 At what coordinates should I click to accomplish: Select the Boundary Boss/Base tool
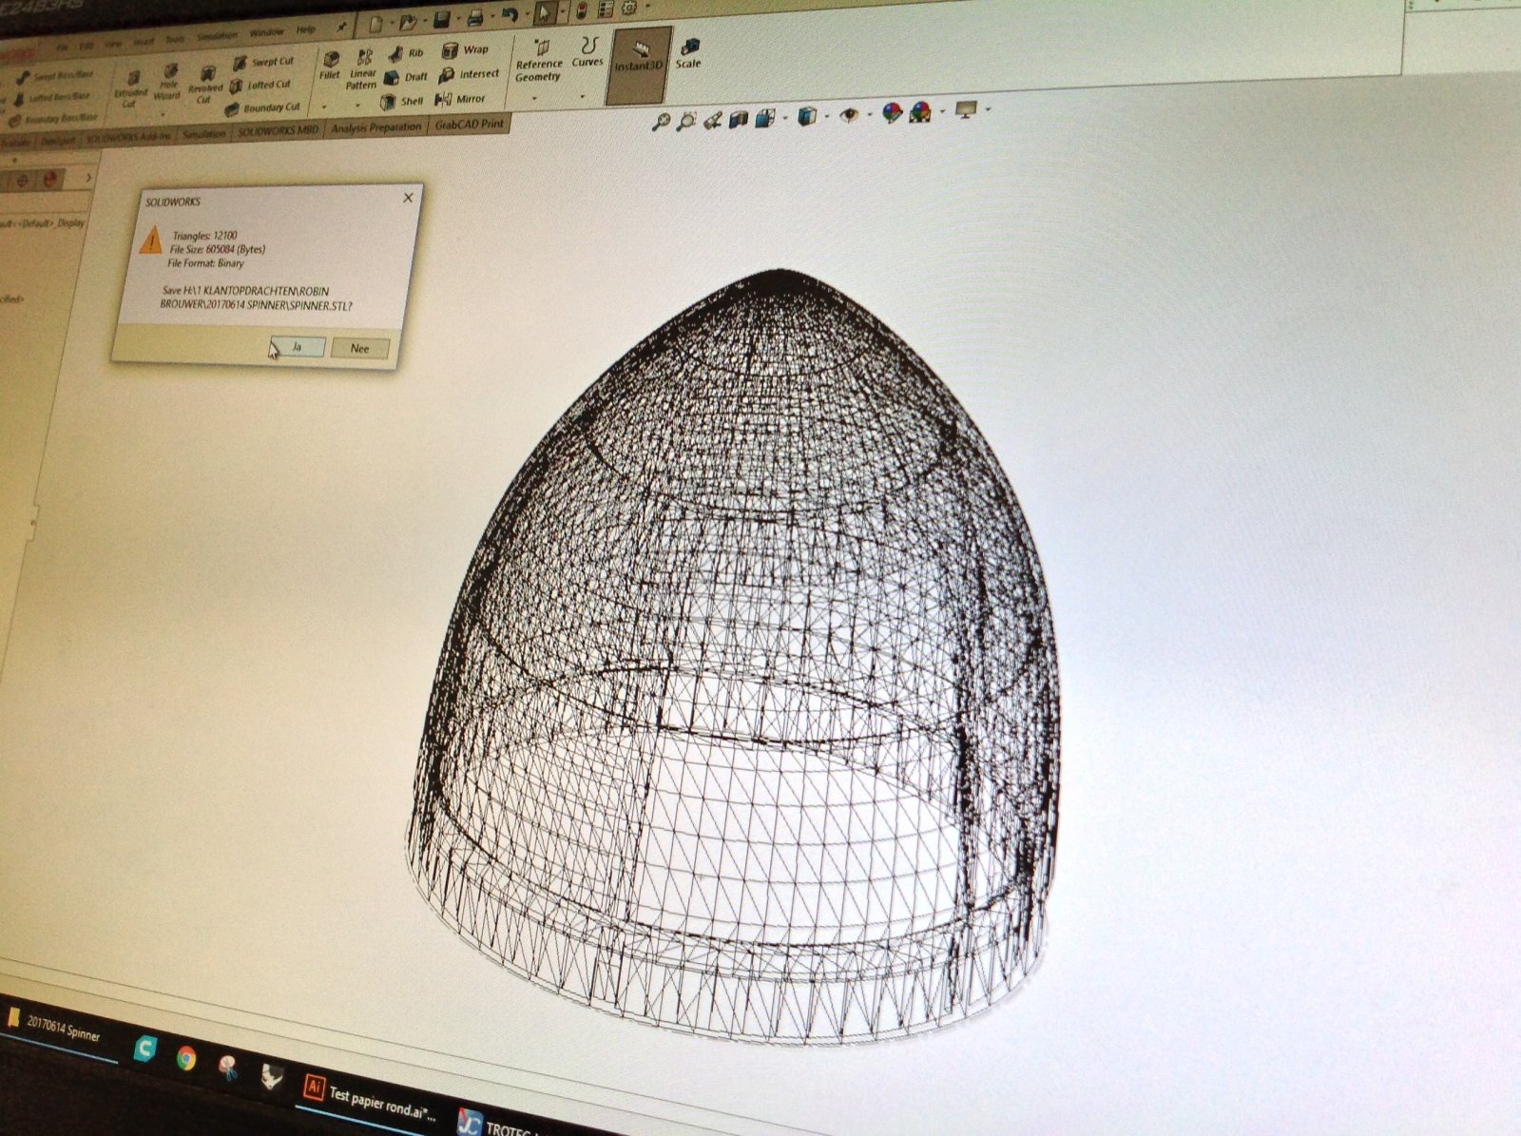[54, 120]
